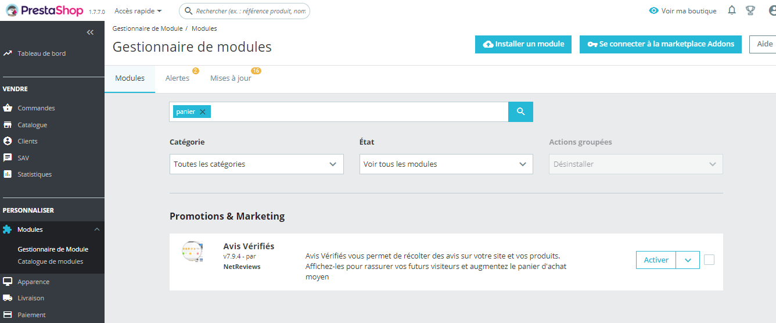This screenshot has height=323, width=776.
Task: Click the Avis Vérifiés module logo
Action: pyautogui.click(x=192, y=252)
